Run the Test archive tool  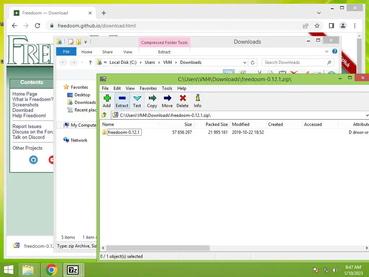click(137, 101)
